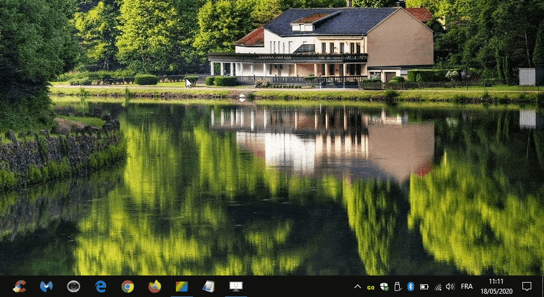Viewport: 544px width, 297px height.
Task: Click the green-blue-yellow app icon in taskbar
Action: pyautogui.click(x=182, y=287)
